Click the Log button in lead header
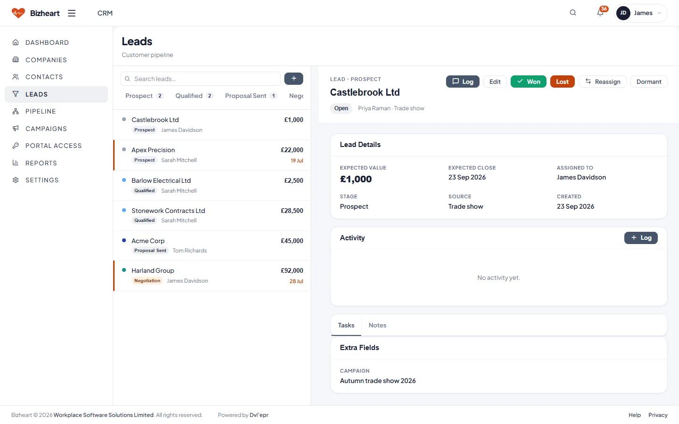The image size is (679, 424). (x=463, y=82)
